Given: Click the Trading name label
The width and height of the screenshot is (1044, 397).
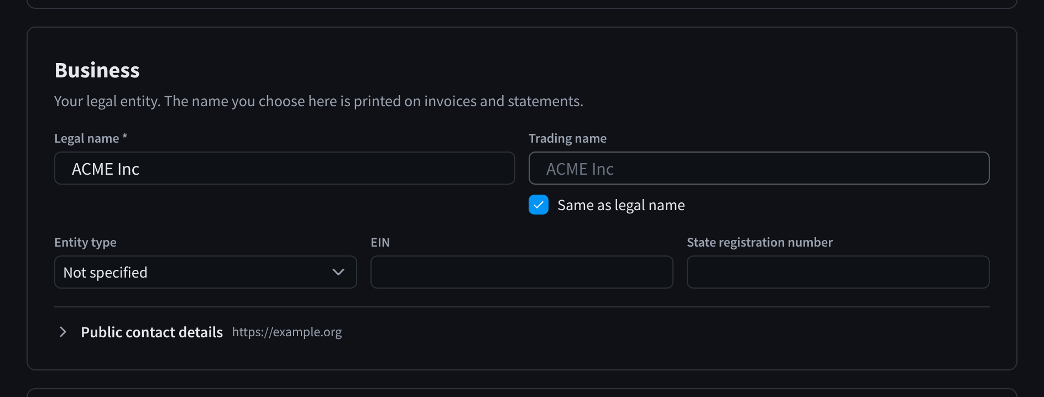Looking at the screenshot, I should (567, 138).
